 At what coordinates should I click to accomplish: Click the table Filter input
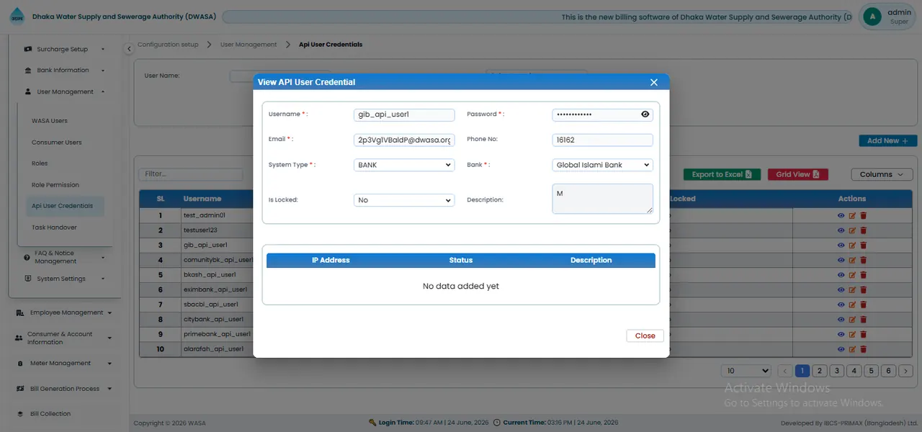(x=190, y=174)
